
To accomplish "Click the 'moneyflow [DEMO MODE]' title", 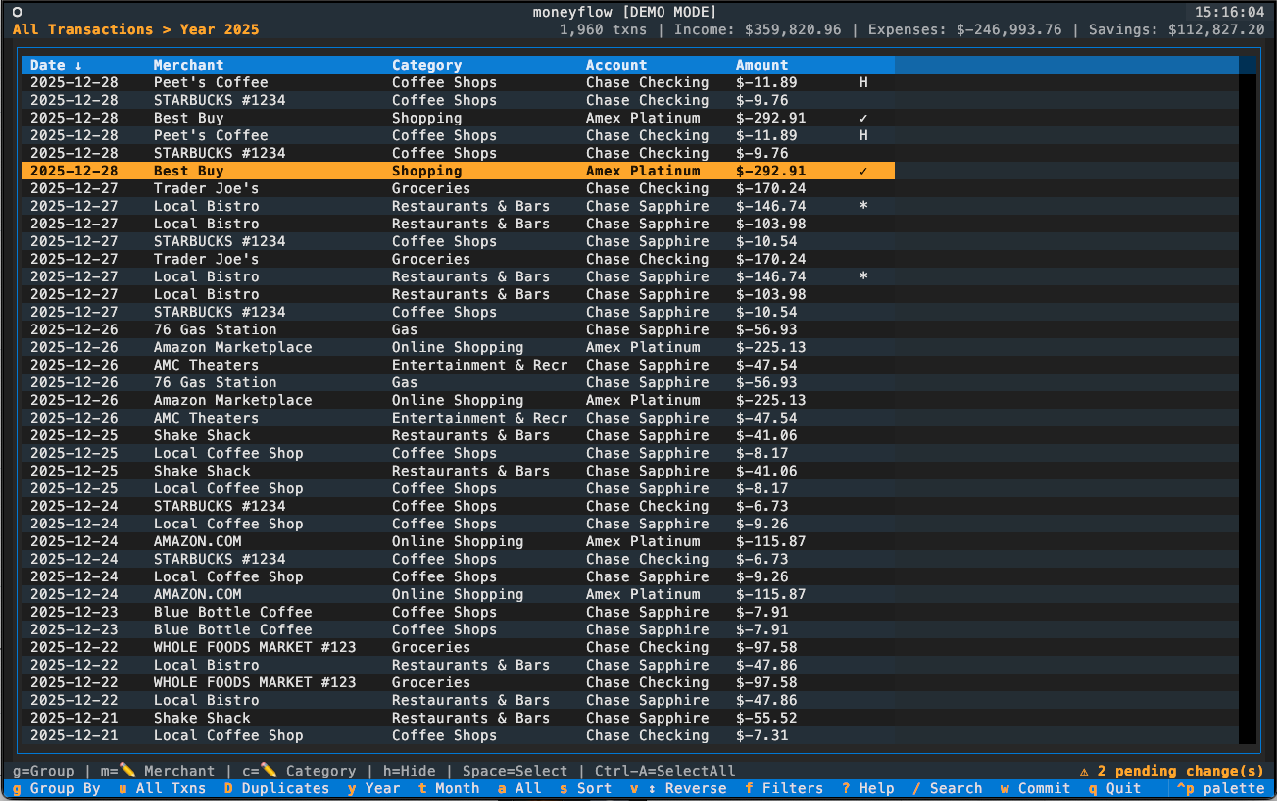I will point(625,12).
